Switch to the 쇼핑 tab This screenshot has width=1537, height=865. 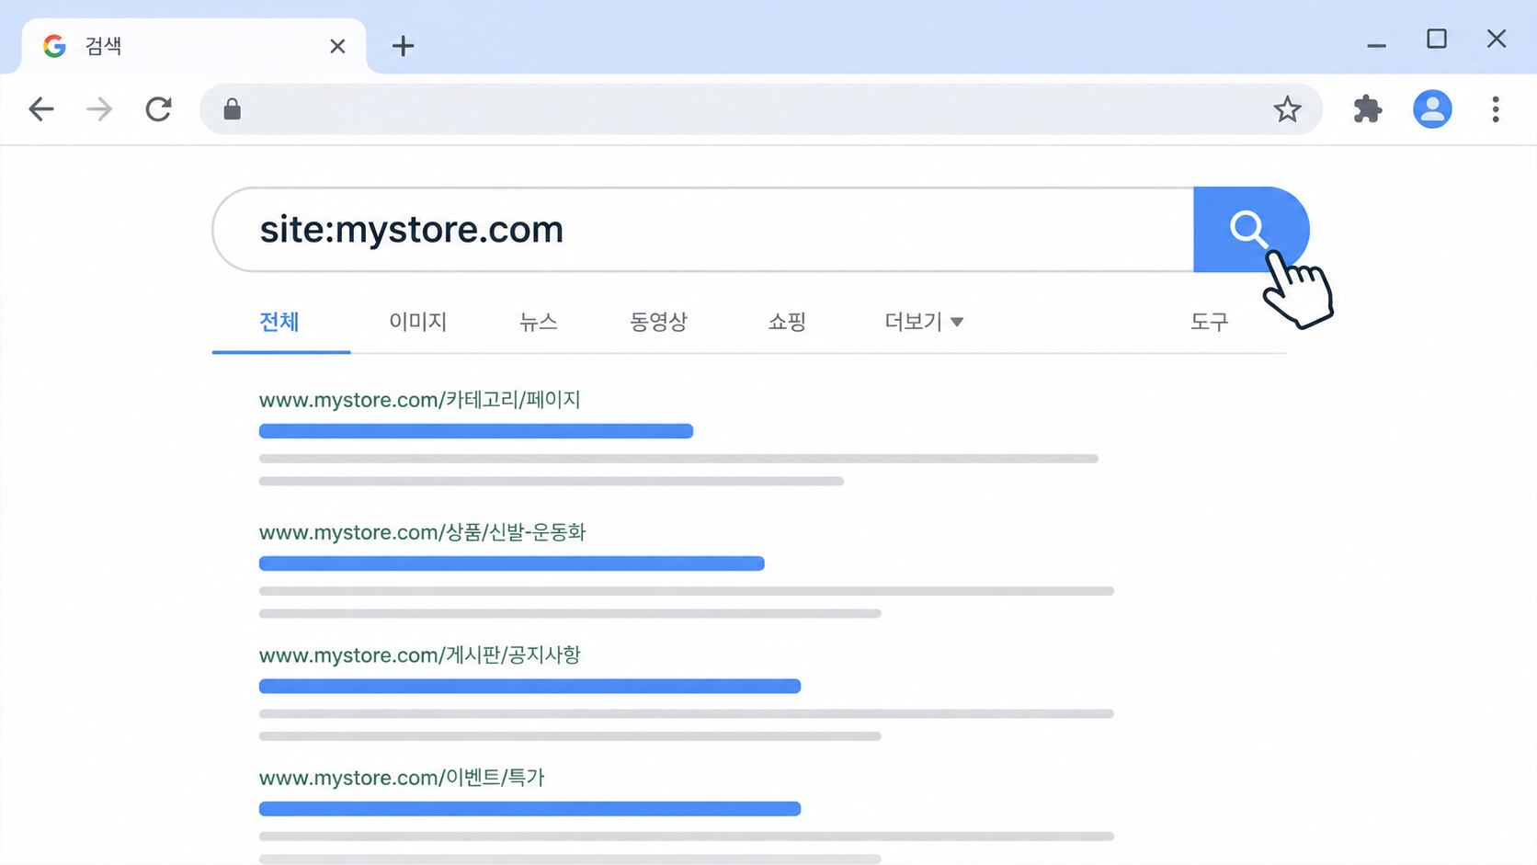pyautogui.click(x=787, y=322)
